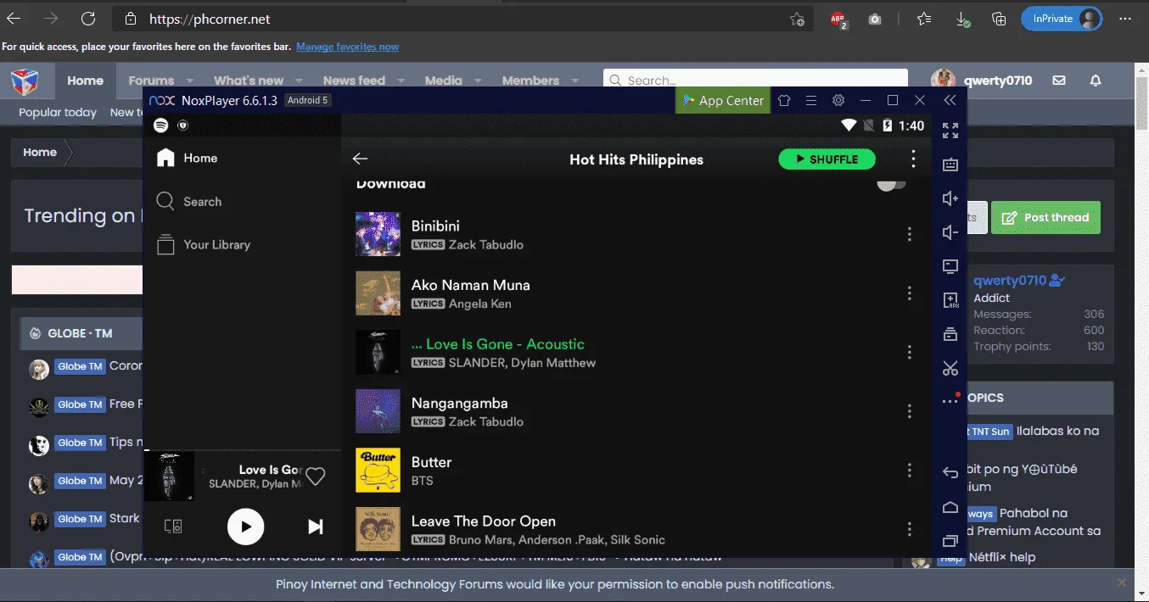The image size is (1149, 602).
Task: Go back in the browser
Action: 14,18
